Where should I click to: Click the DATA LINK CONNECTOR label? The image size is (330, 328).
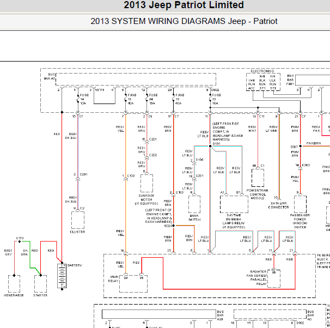coord(278,205)
